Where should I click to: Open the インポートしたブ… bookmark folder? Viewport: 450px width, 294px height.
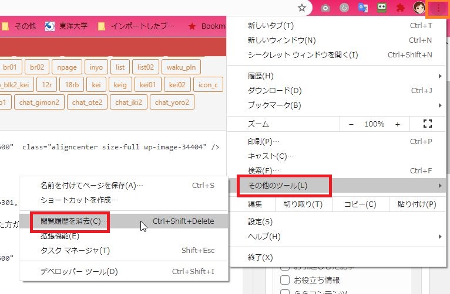[136, 26]
